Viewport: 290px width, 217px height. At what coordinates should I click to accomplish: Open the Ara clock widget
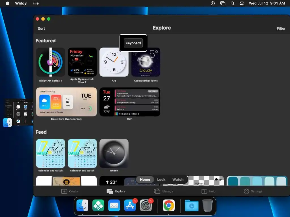point(114,62)
